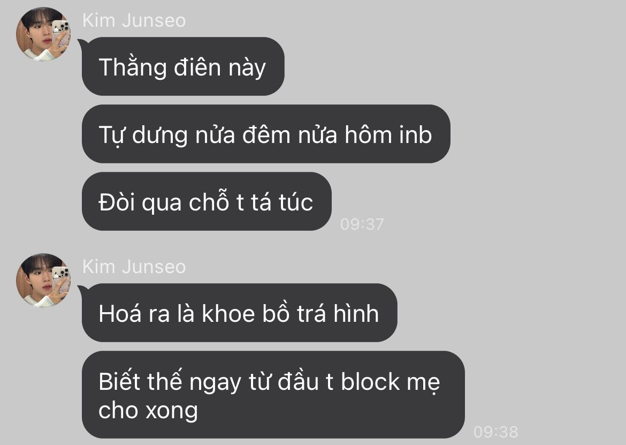Click "cho xong" on the last bubble's second line

point(148,411)
